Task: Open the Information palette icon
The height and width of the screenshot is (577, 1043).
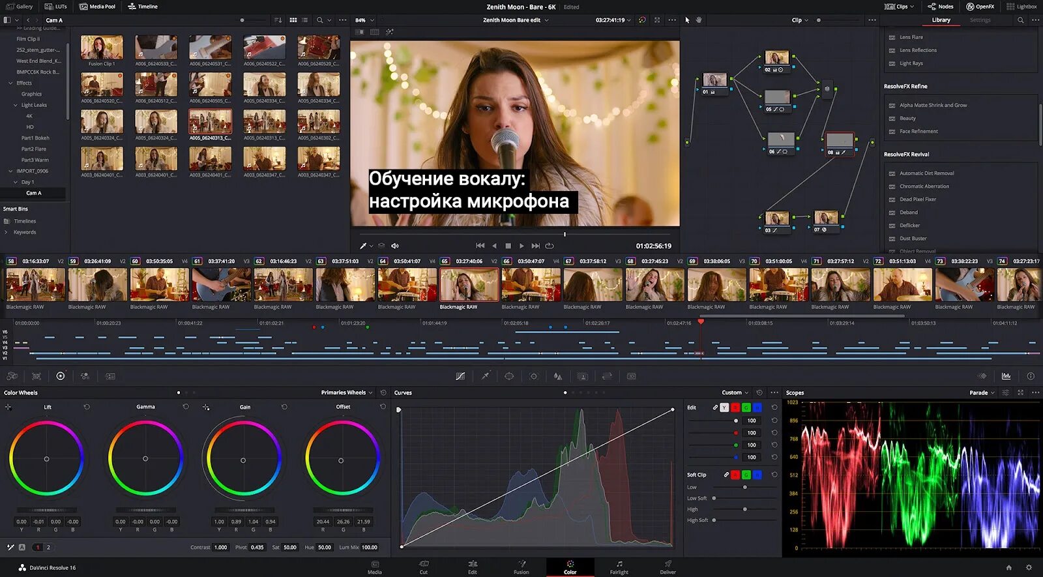Action: tap(1031, 376)
